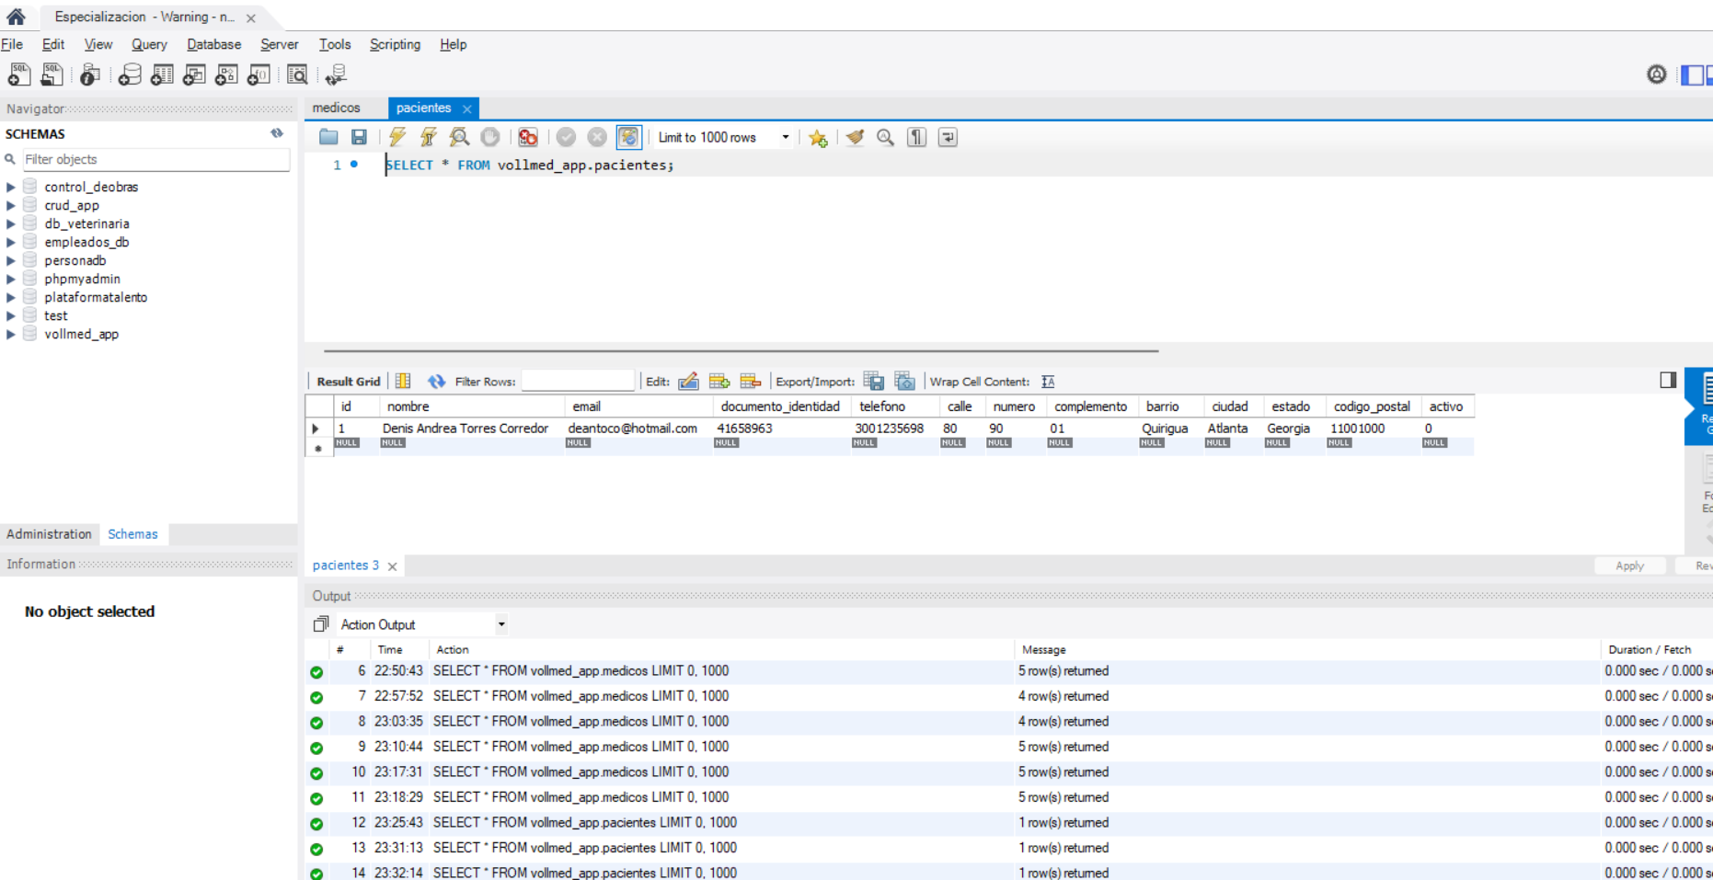Screen dimensions: 1713x880
Task: Reconnect to DBMS icon
Action: click(x=336, y=74)
